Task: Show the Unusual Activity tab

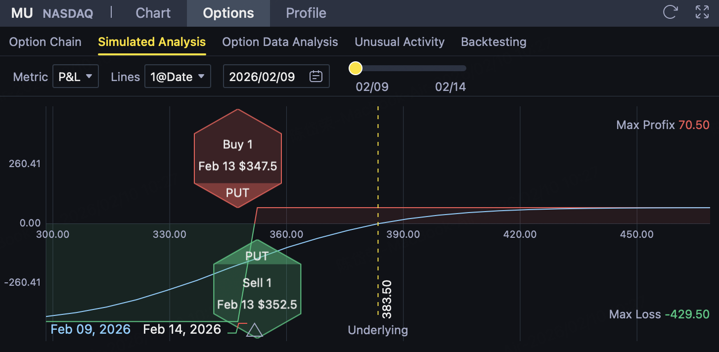Action: point(400,42)
